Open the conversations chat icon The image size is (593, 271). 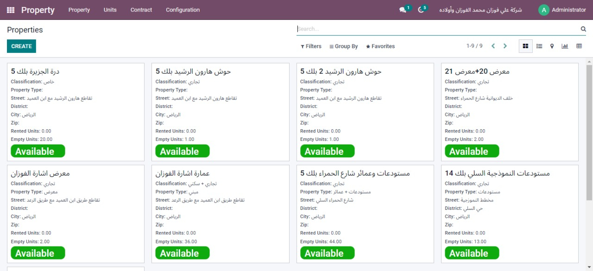(x=403, y=10)
